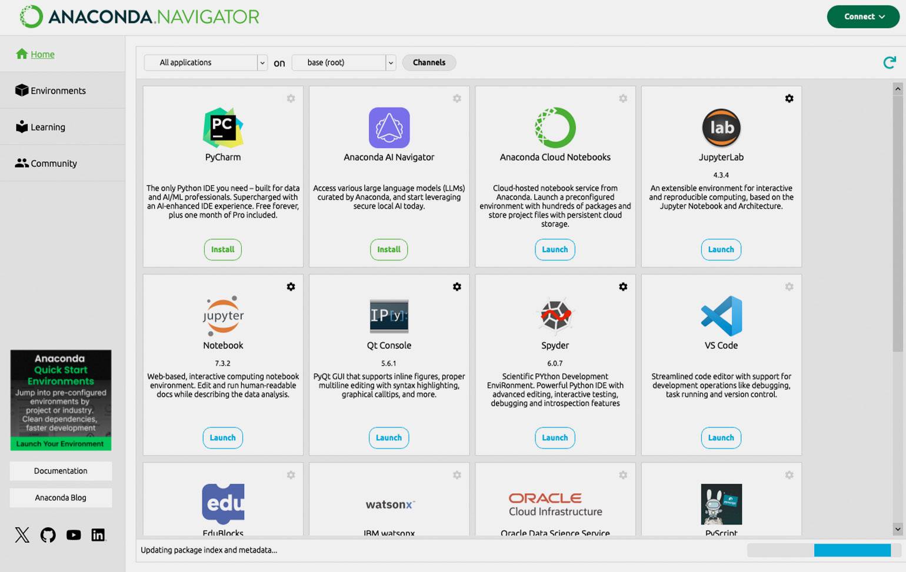Click the refresh icon at top right
The image size is (906, 572).
pyautogui.click(x=889, y=62)
